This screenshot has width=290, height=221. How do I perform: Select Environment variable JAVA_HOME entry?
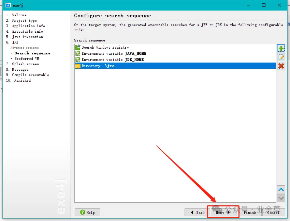click(175, 53)
